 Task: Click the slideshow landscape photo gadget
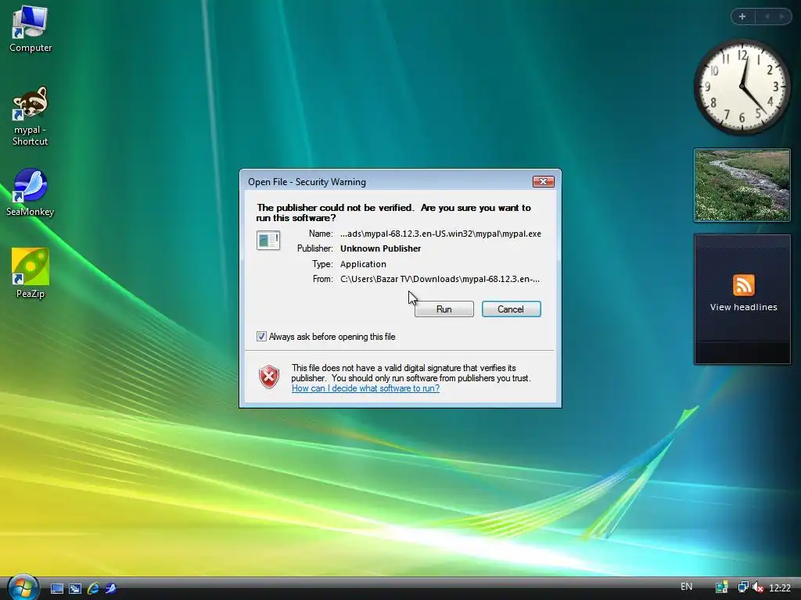[x=742, y=186]
